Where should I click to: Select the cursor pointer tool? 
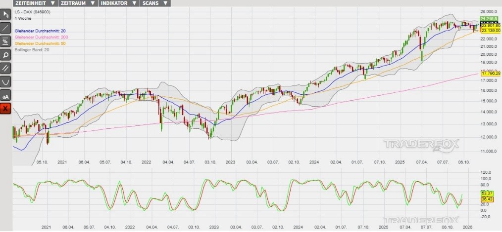click(x=5, y=14)
